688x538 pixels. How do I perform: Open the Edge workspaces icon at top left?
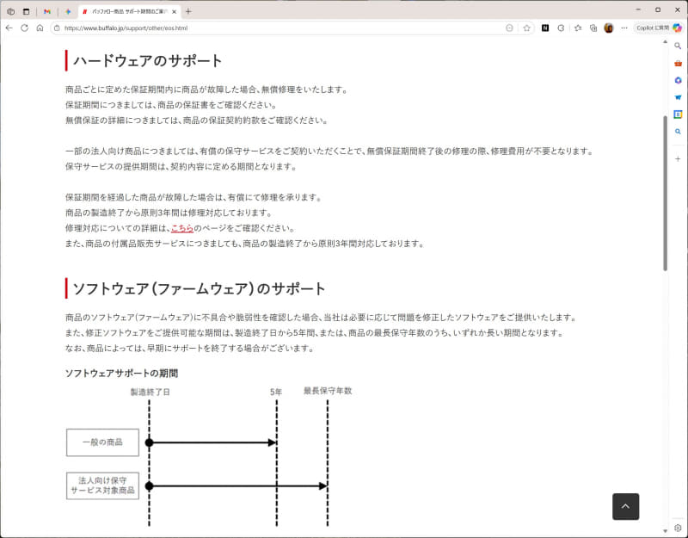(11, 11)
